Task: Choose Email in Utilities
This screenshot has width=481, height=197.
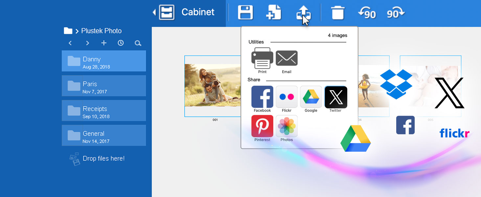Action: [286, 62]
